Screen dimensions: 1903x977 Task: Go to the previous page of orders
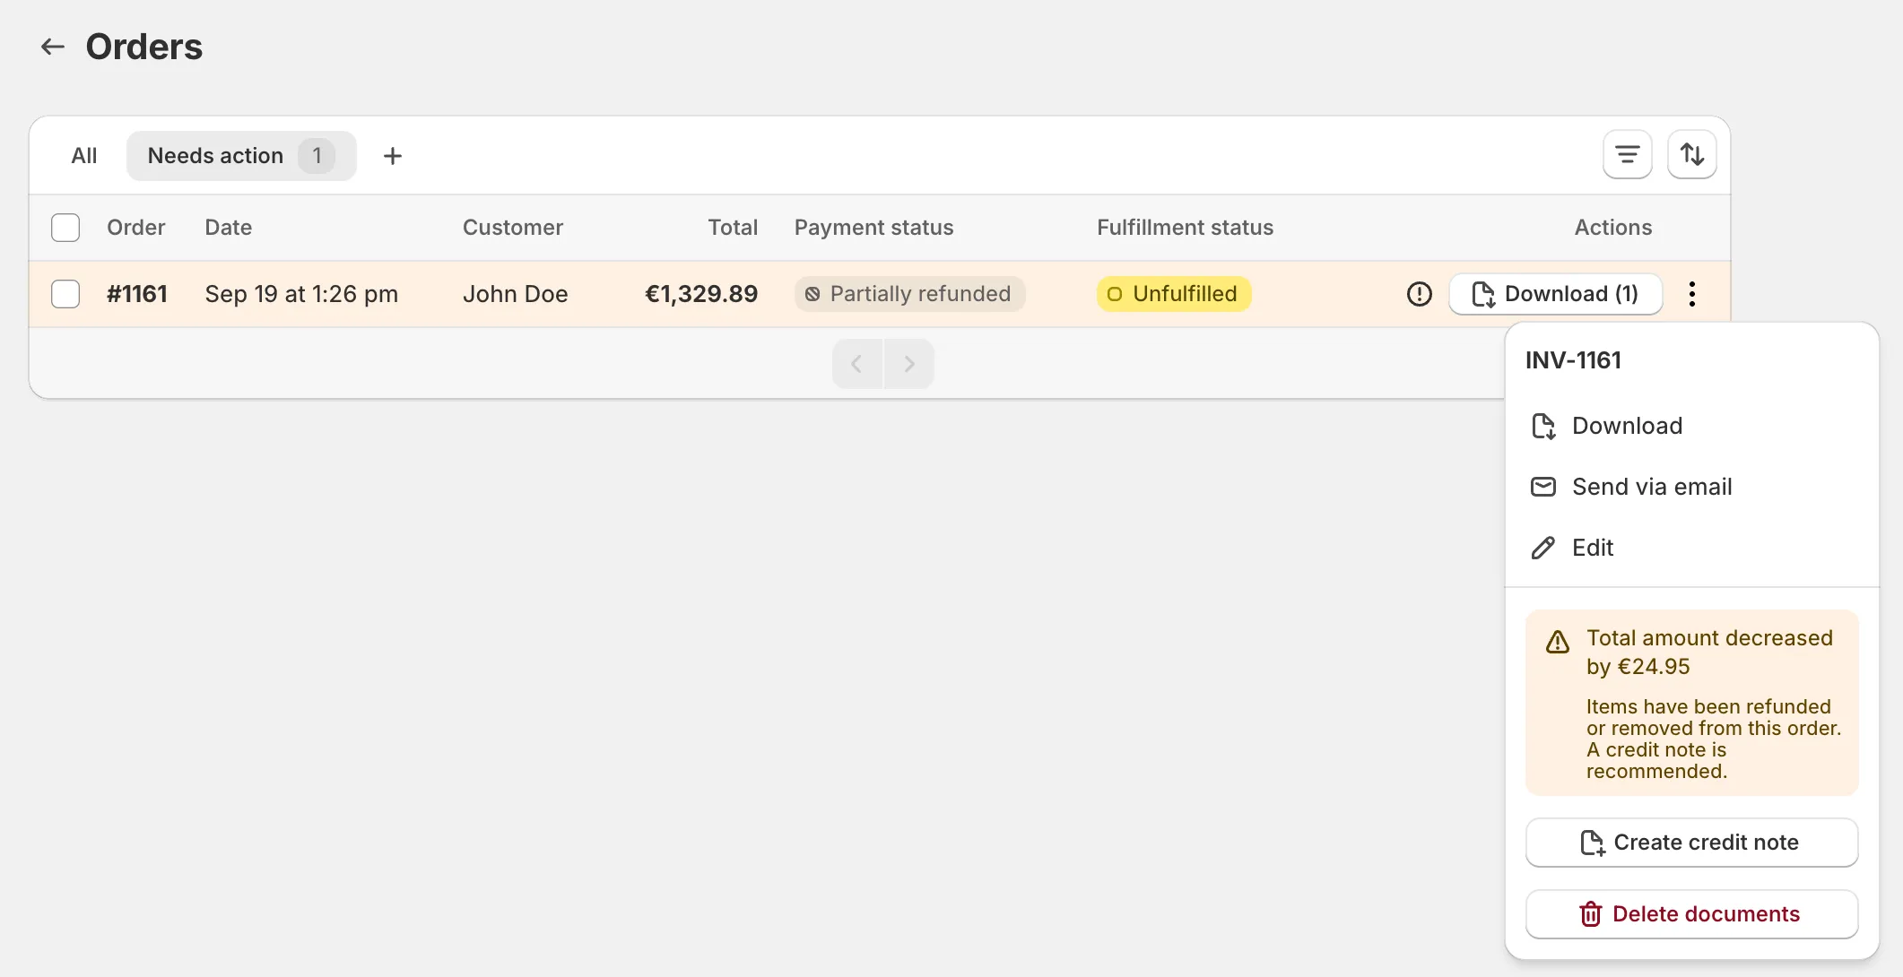pos(856,364)
